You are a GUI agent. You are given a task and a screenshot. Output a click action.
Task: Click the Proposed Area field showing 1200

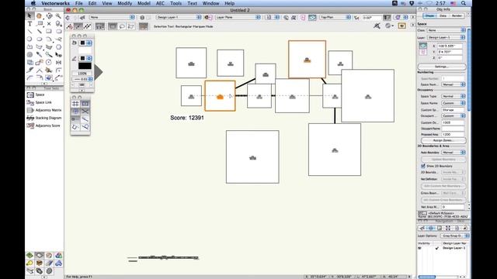[x=453, y=134]
